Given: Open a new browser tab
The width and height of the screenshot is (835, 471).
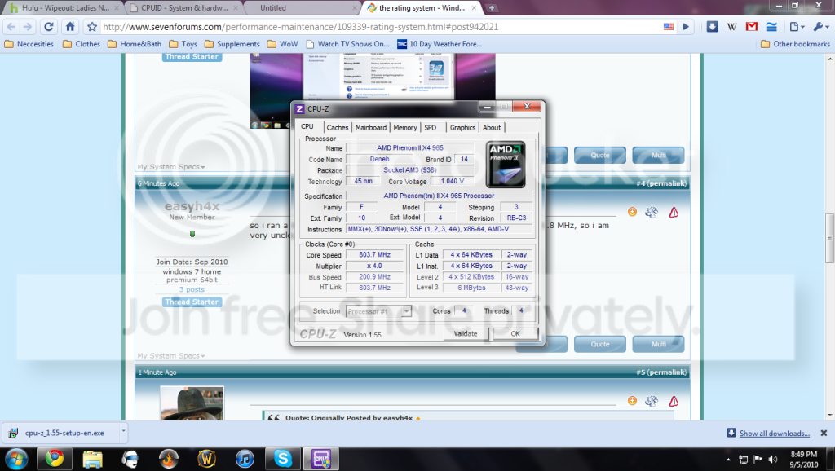Looking at the screenshot, I should 492,8.
